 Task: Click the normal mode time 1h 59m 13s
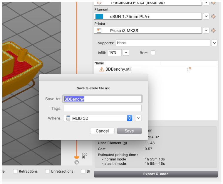(155, 159)
